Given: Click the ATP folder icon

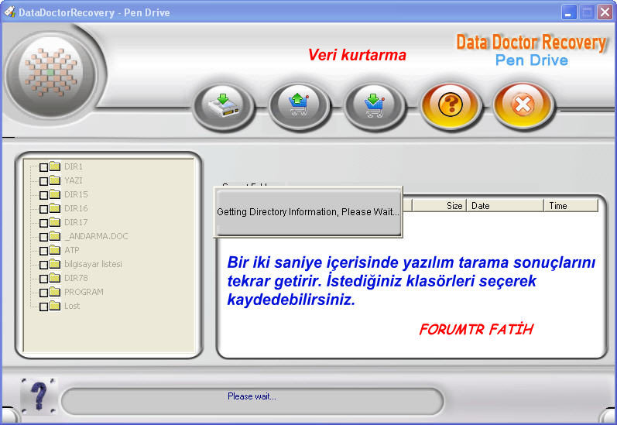Looking at the screenshot, I should tap(55, 250).
